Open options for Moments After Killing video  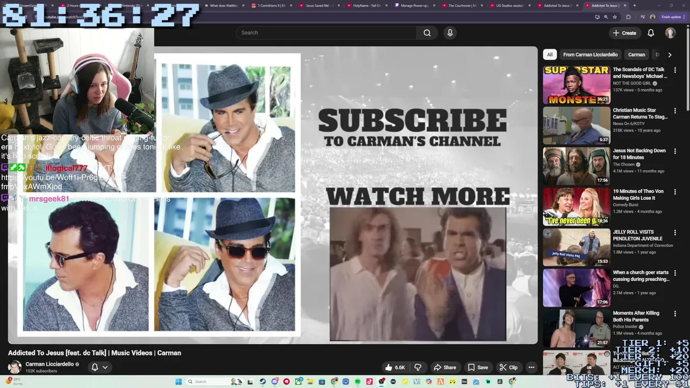675,314
